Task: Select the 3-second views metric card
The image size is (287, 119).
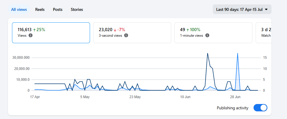Action: point(132,33)
